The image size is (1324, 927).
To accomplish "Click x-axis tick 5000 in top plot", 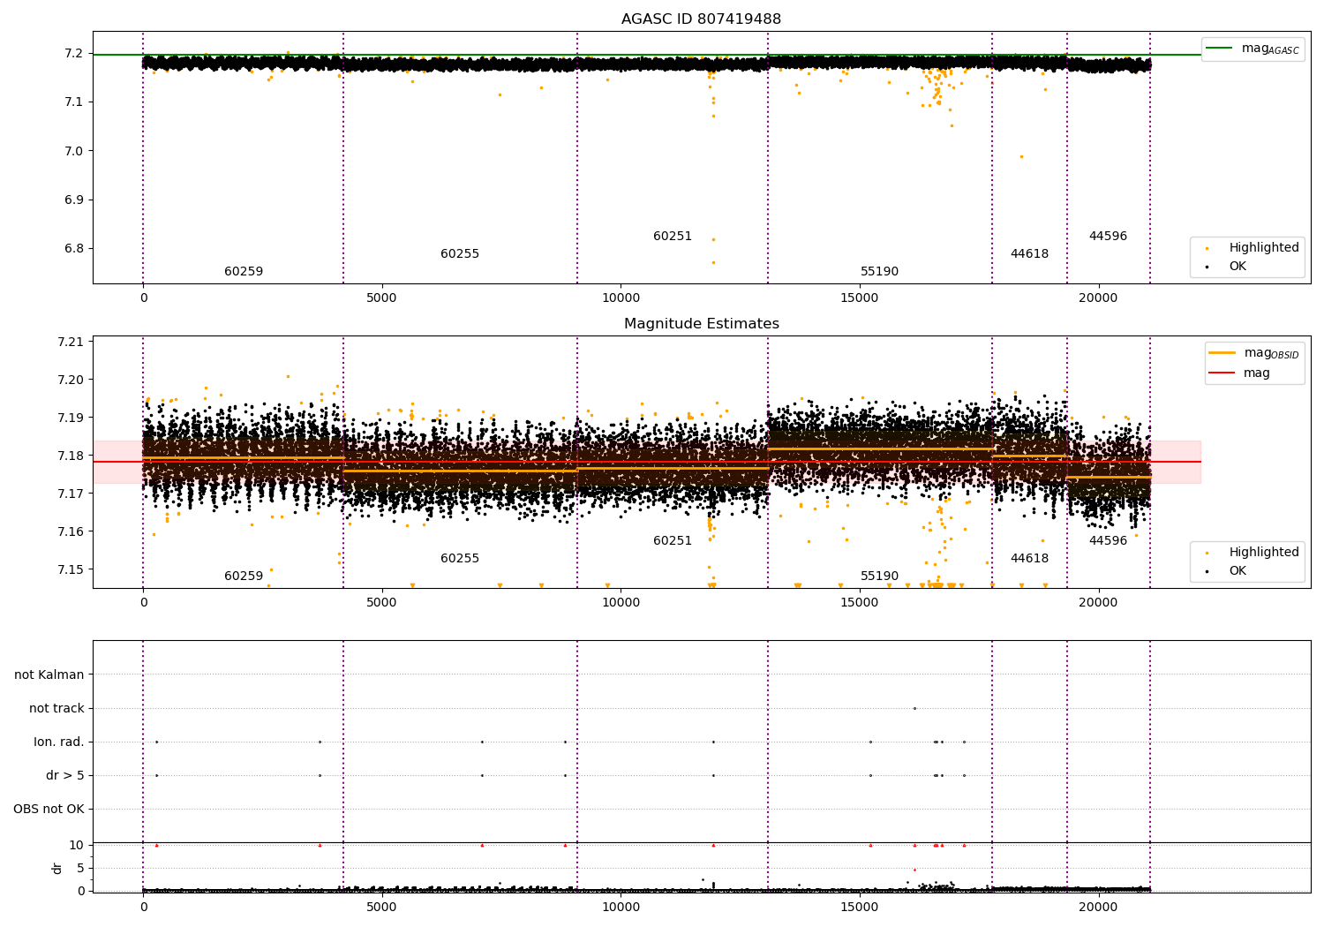I will coord(381,298).
